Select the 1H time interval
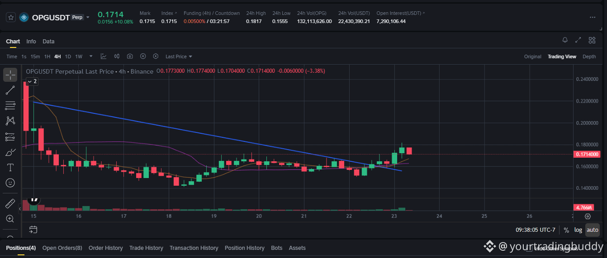607x258 pixels. pyautogui.click(x=47, y=56)
